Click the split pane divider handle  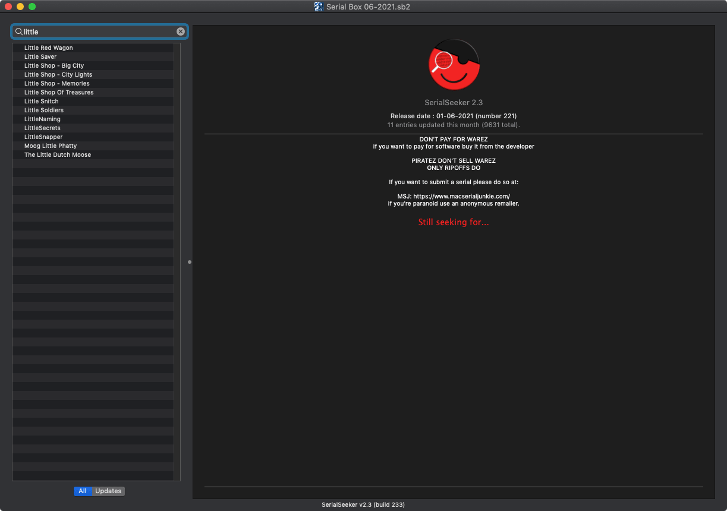(x=190, y=261)
